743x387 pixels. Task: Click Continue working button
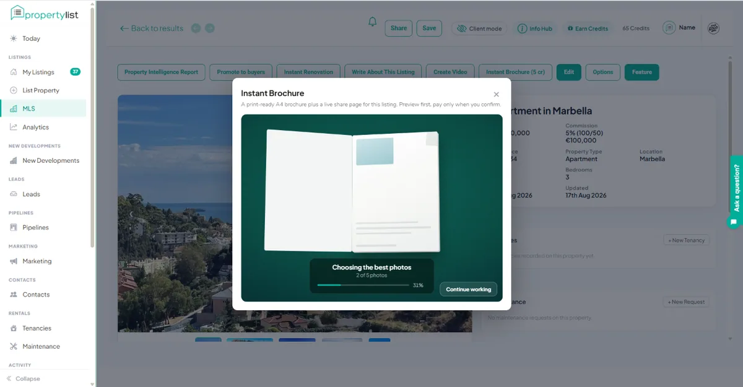(x=468, y=289)
